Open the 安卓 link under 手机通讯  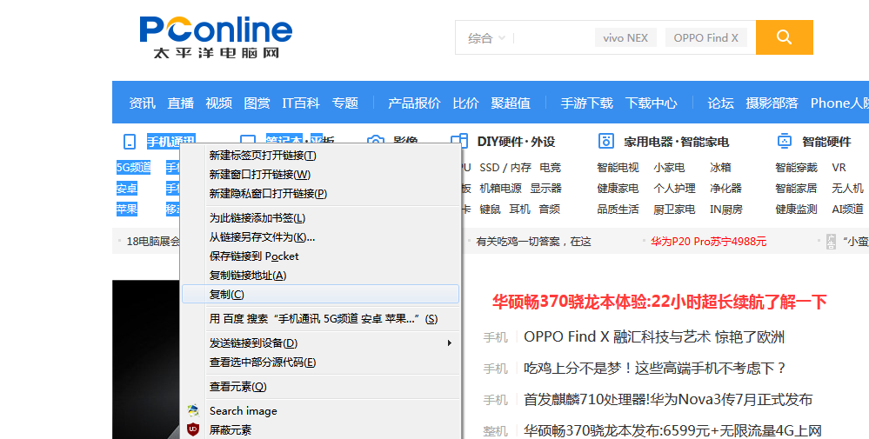[x=127, y=189]
